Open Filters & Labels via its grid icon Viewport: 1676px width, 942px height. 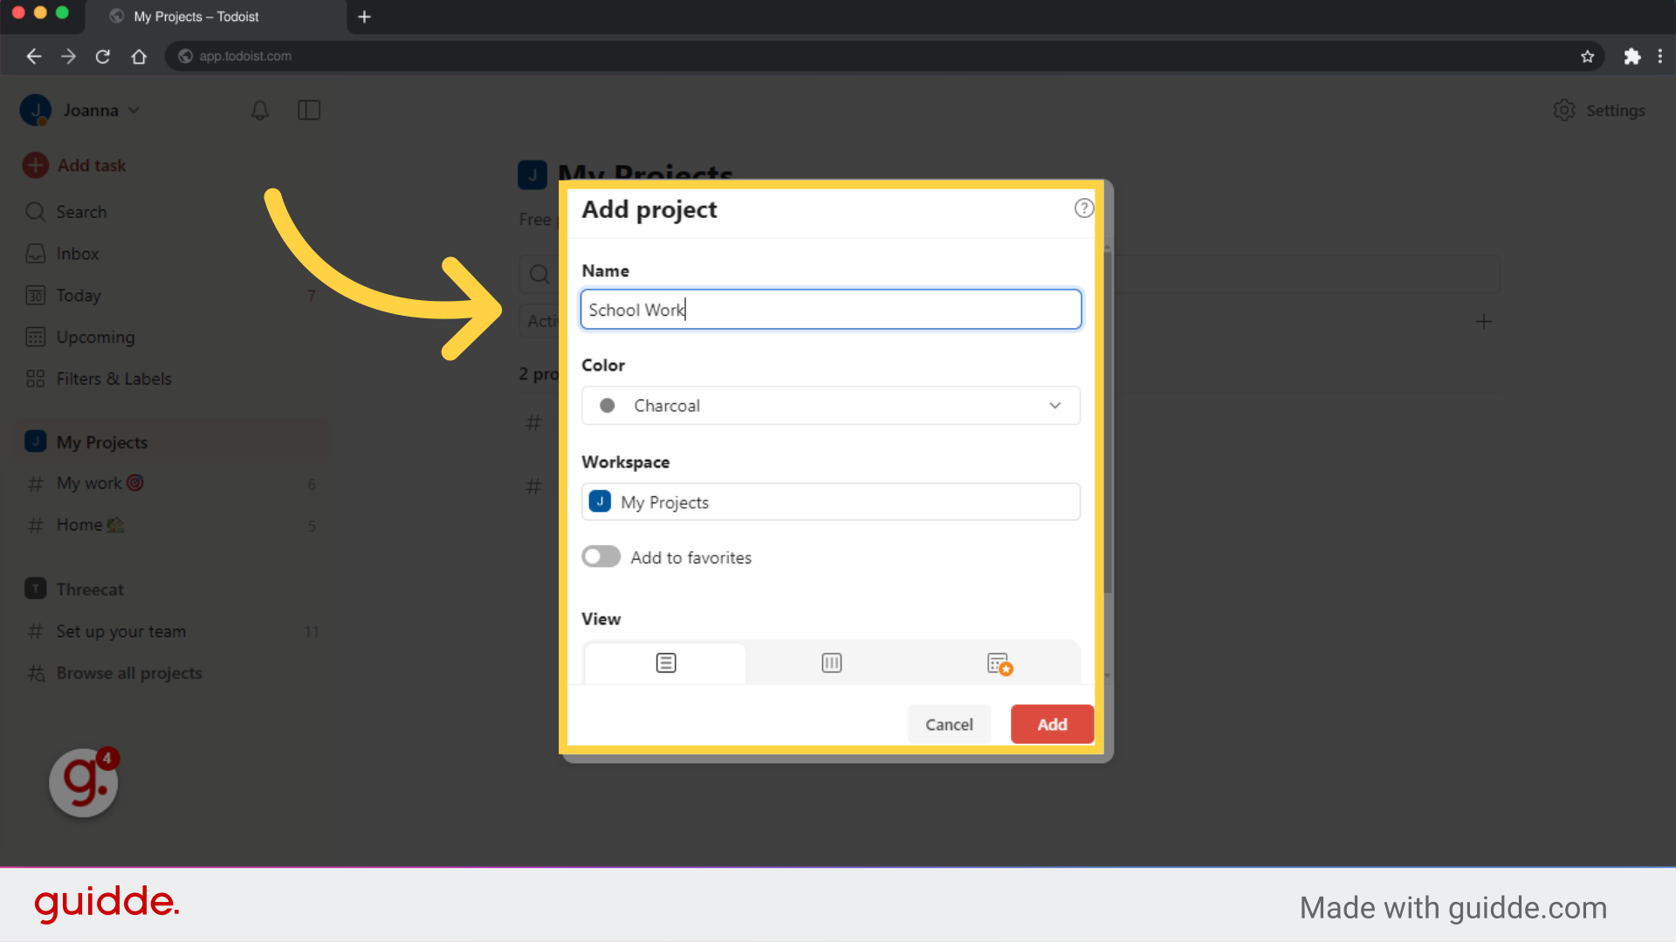click(35, 379)
